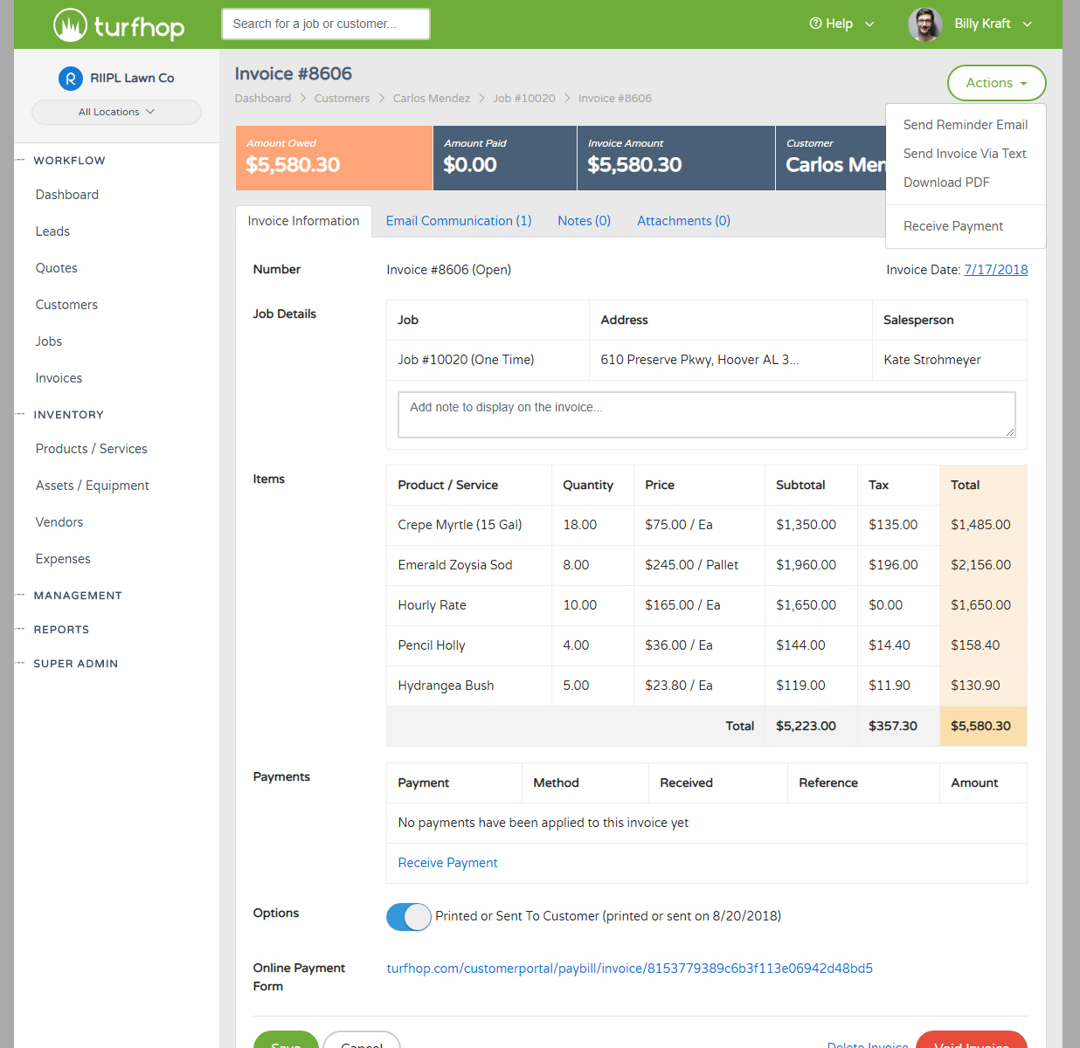Choose Send Reminder Email from the menu
The image size is (1080, 1048).
[x=965, y=124]
